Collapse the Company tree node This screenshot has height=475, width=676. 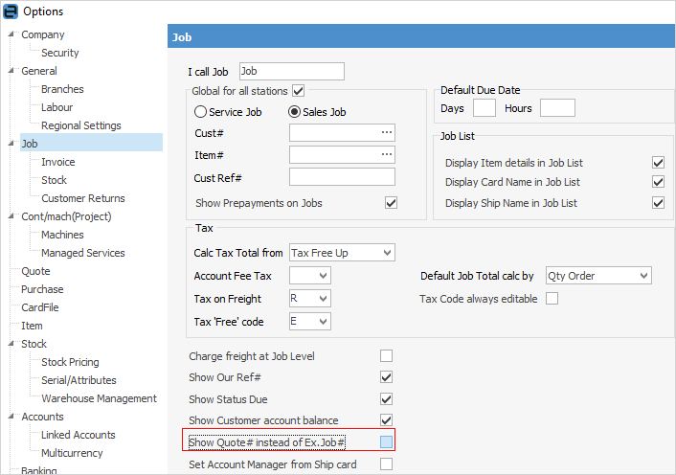pyautogui.click(x=10, y=34)
